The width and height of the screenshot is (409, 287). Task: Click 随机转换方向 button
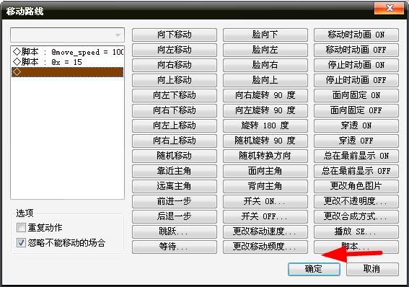(x=265, y=156)
